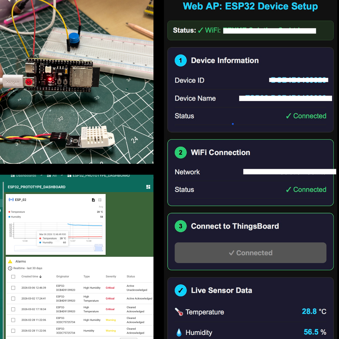Expand ESP_02 widget to fullscreen
This screenshot has width=339, height=339.
tap(100, 200)
